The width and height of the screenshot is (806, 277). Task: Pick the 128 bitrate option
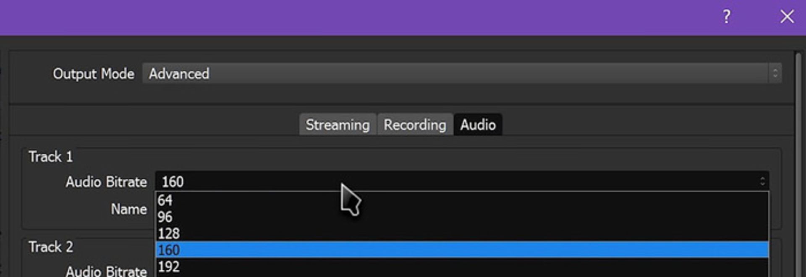click(x=462, y=233)
